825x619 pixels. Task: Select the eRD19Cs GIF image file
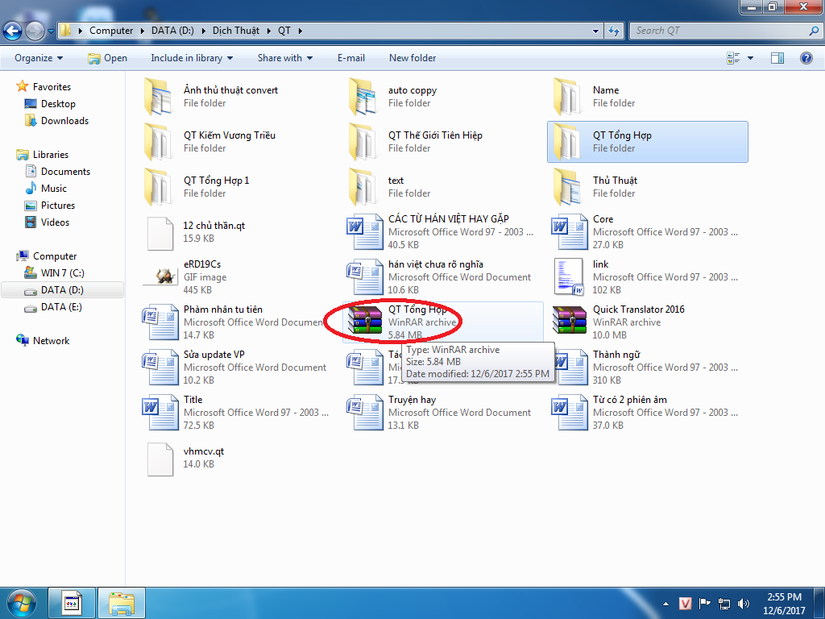(x=161, y=276)
